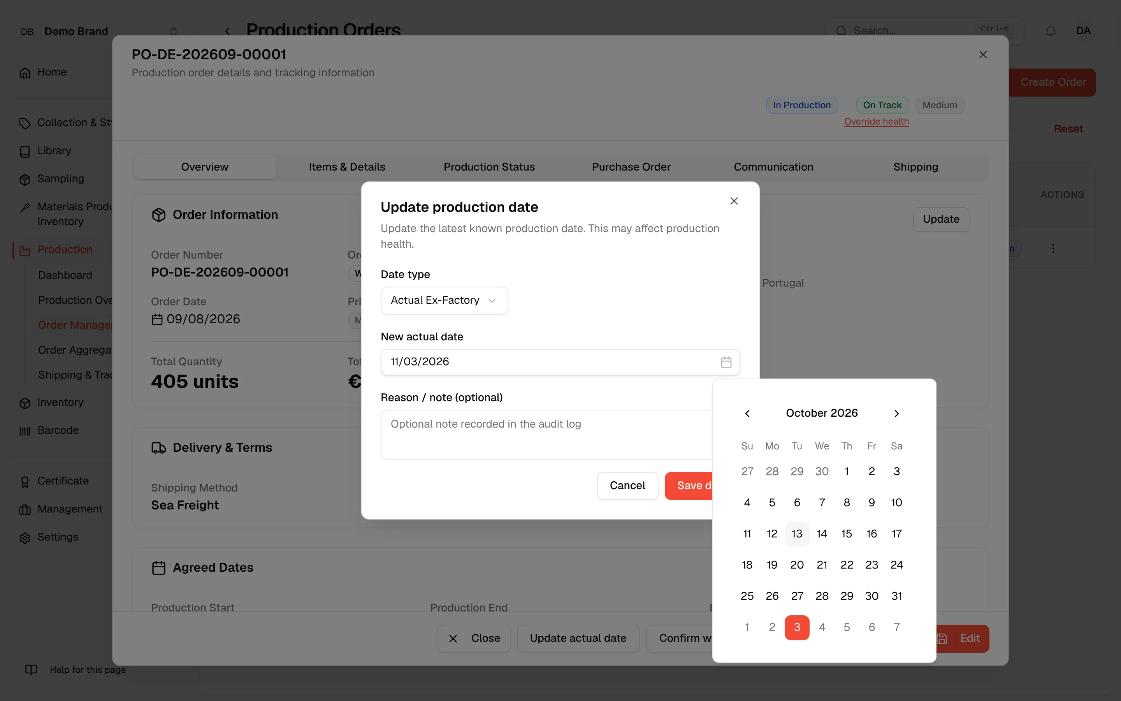Click the Update actual date button

point(578,638)
